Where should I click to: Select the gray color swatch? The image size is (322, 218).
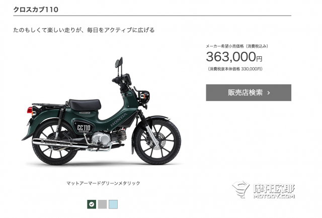pyautogui.click(x=102, y=204)
